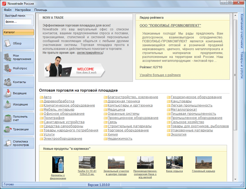Switch to Компании-участники side tab
Image resolution: width=246 pixels, height=189 pixels.
[x=242, y=31]
